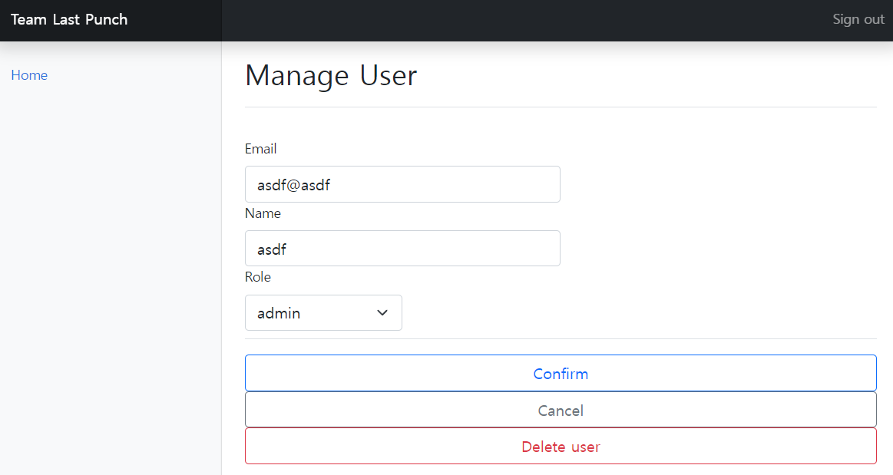Confirm the user changes
The image size is (893, 475).
(561, 374)
